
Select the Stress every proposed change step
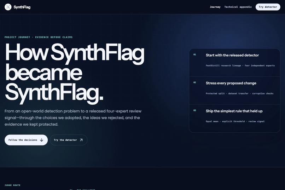234,91
